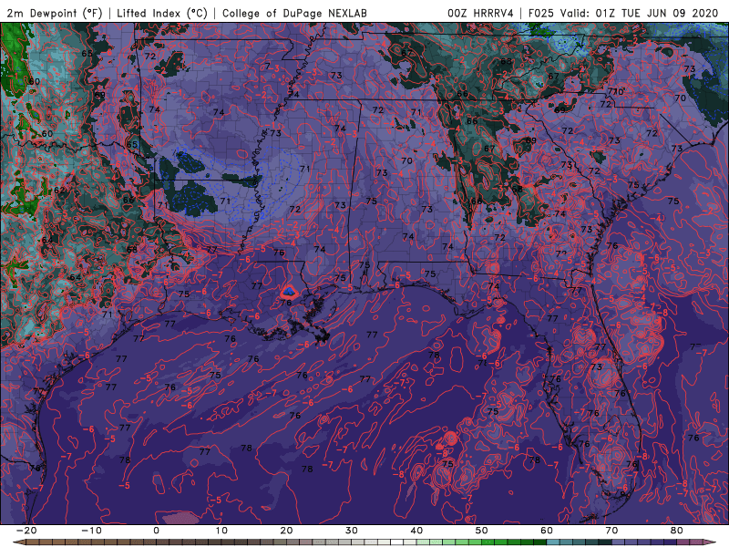Screen dimensions: 729x547
Task: Click the 80 label on the color scale
Action: coord(677,531)
